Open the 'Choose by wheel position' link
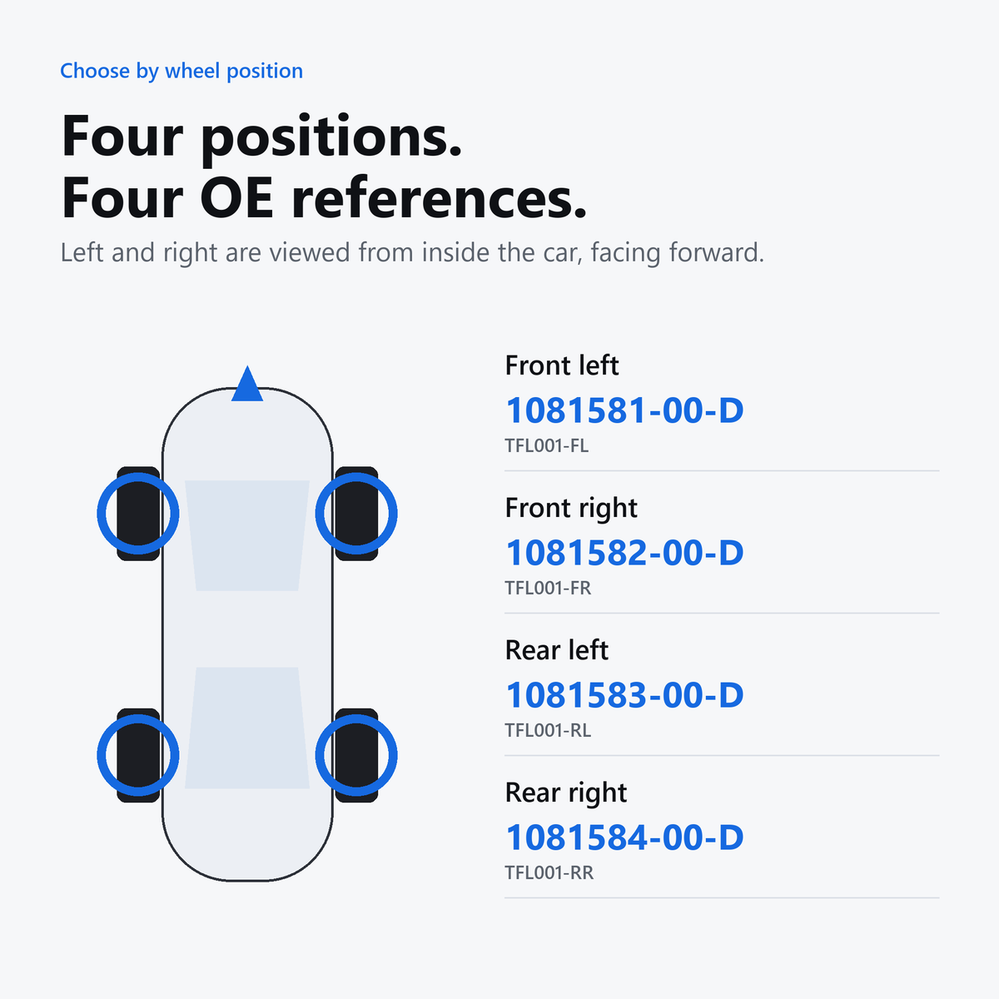 (181, 71)
